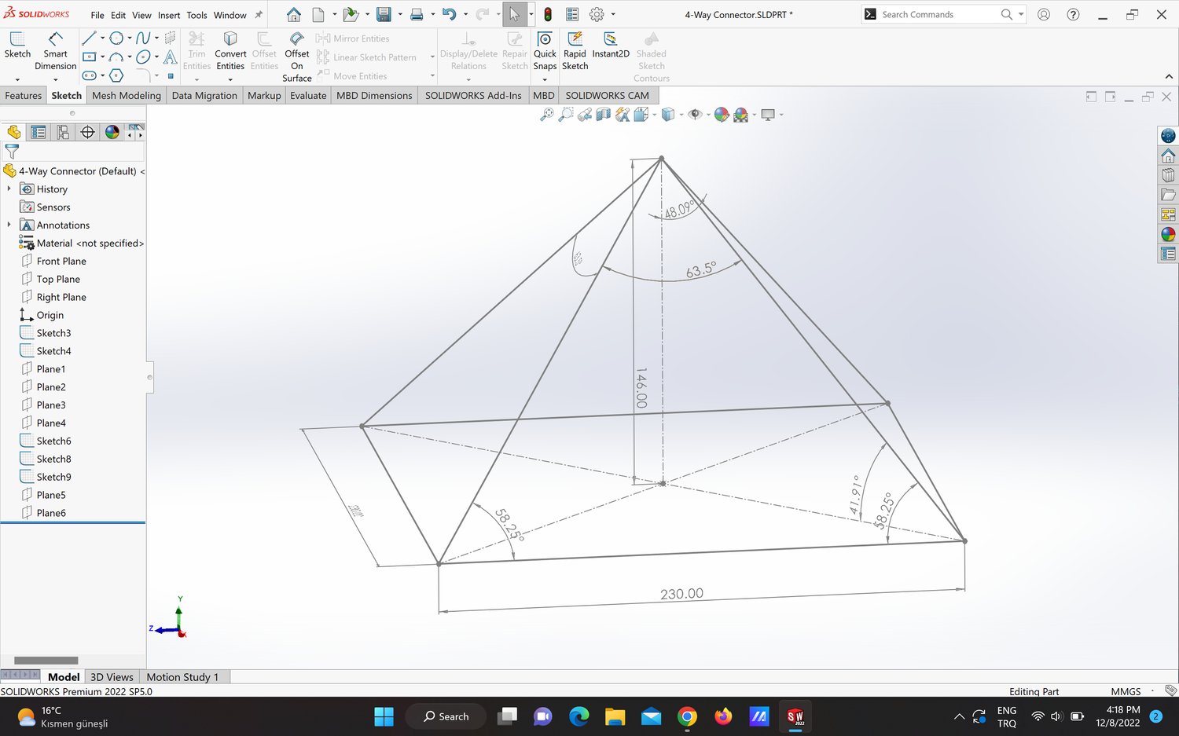1179x736 pixels.
Task: Switch to Previous View
Action: tap(585, 115)
